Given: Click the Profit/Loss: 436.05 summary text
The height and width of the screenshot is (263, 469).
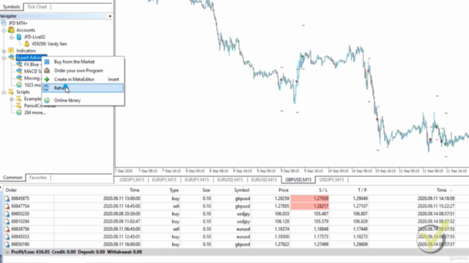Looking at the screenshot, I should 30,252.
